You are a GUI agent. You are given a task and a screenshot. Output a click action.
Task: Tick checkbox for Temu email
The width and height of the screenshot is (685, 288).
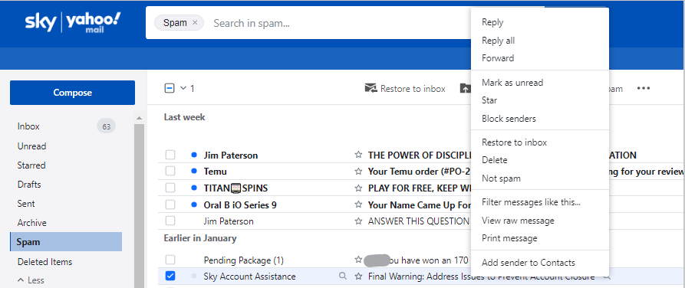[170, 172]
